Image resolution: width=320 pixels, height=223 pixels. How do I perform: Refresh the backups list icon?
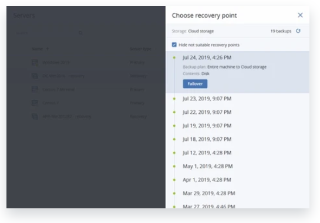click(298, 31)
